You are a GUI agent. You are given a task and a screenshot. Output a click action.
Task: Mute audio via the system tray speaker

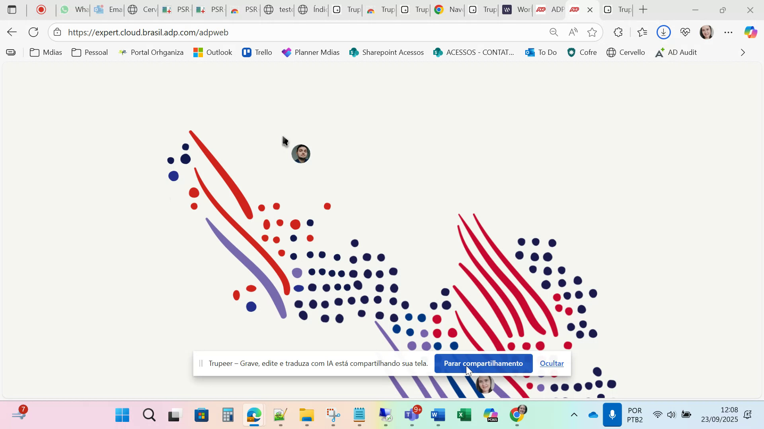click(671, 414)
